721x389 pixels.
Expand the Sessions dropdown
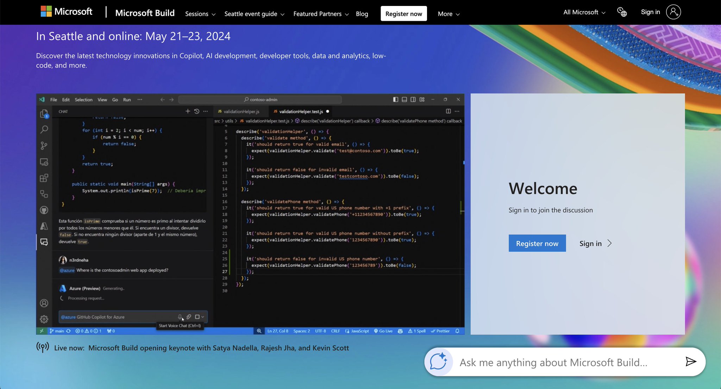click(200, 14)
